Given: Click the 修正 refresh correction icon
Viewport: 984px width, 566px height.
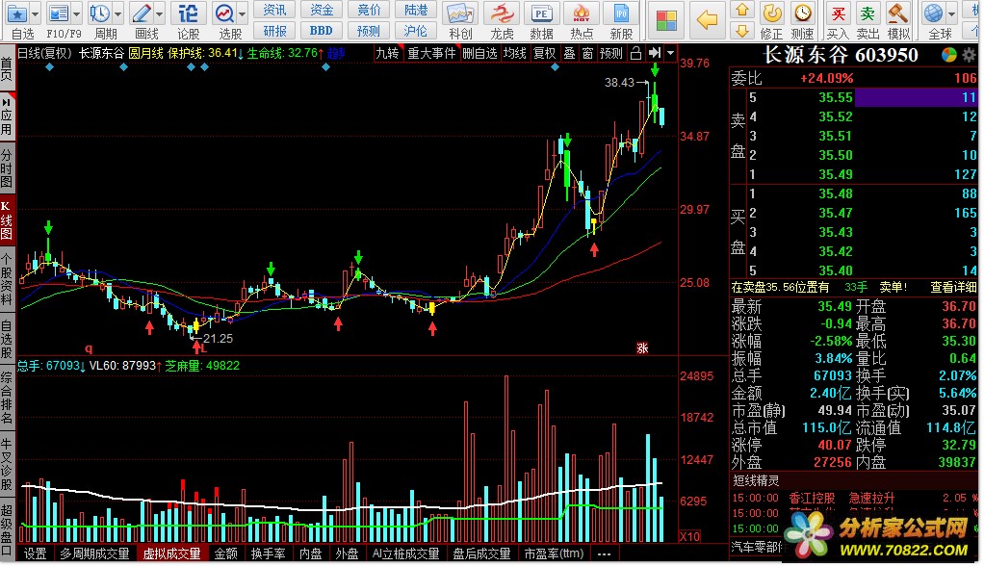Looking at the screenshot, I should click(771, 13).
